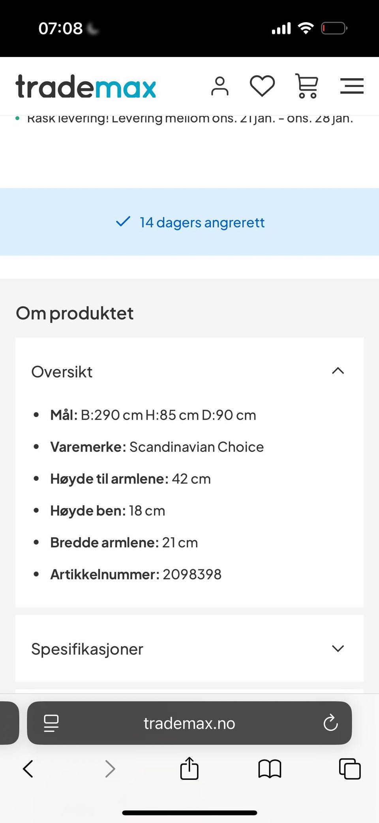
Task: Open the hamburger menu
Action: tap(351, 86)
